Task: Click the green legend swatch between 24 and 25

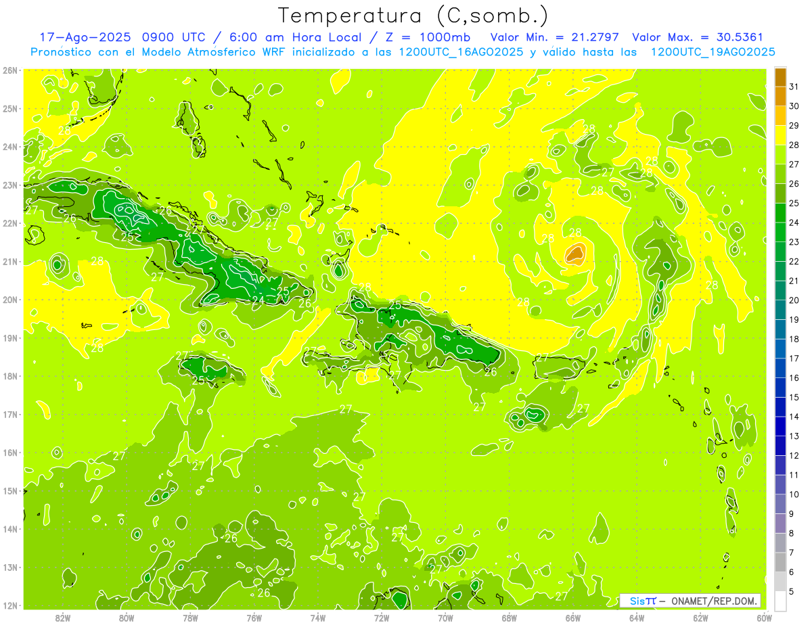Action: [x=780, y=212]
